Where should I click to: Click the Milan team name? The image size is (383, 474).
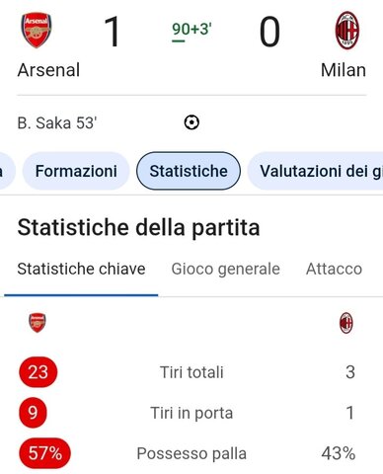[x=344, y=70]
